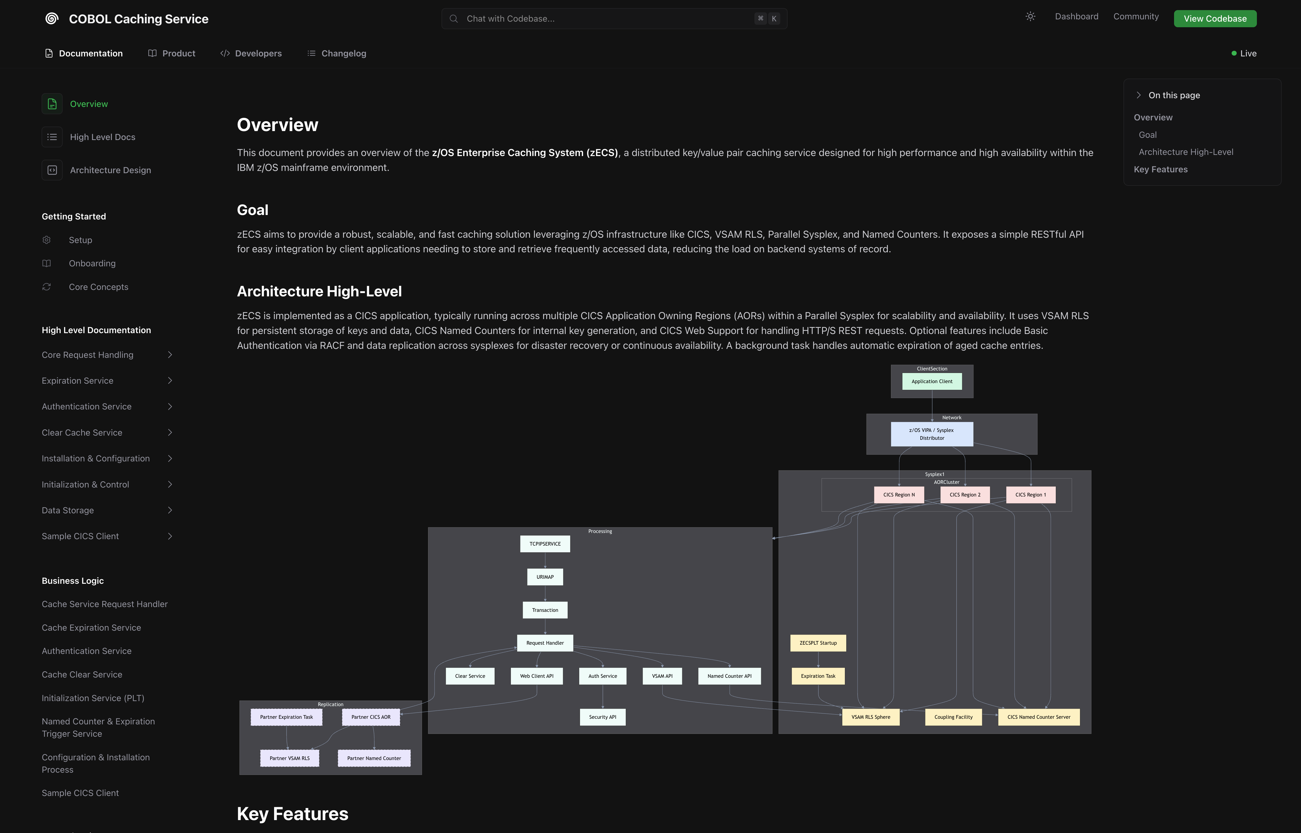Screen dimensions: 1301x833
Task: Click the Overview document icon in sidebar
Action: 52,104
